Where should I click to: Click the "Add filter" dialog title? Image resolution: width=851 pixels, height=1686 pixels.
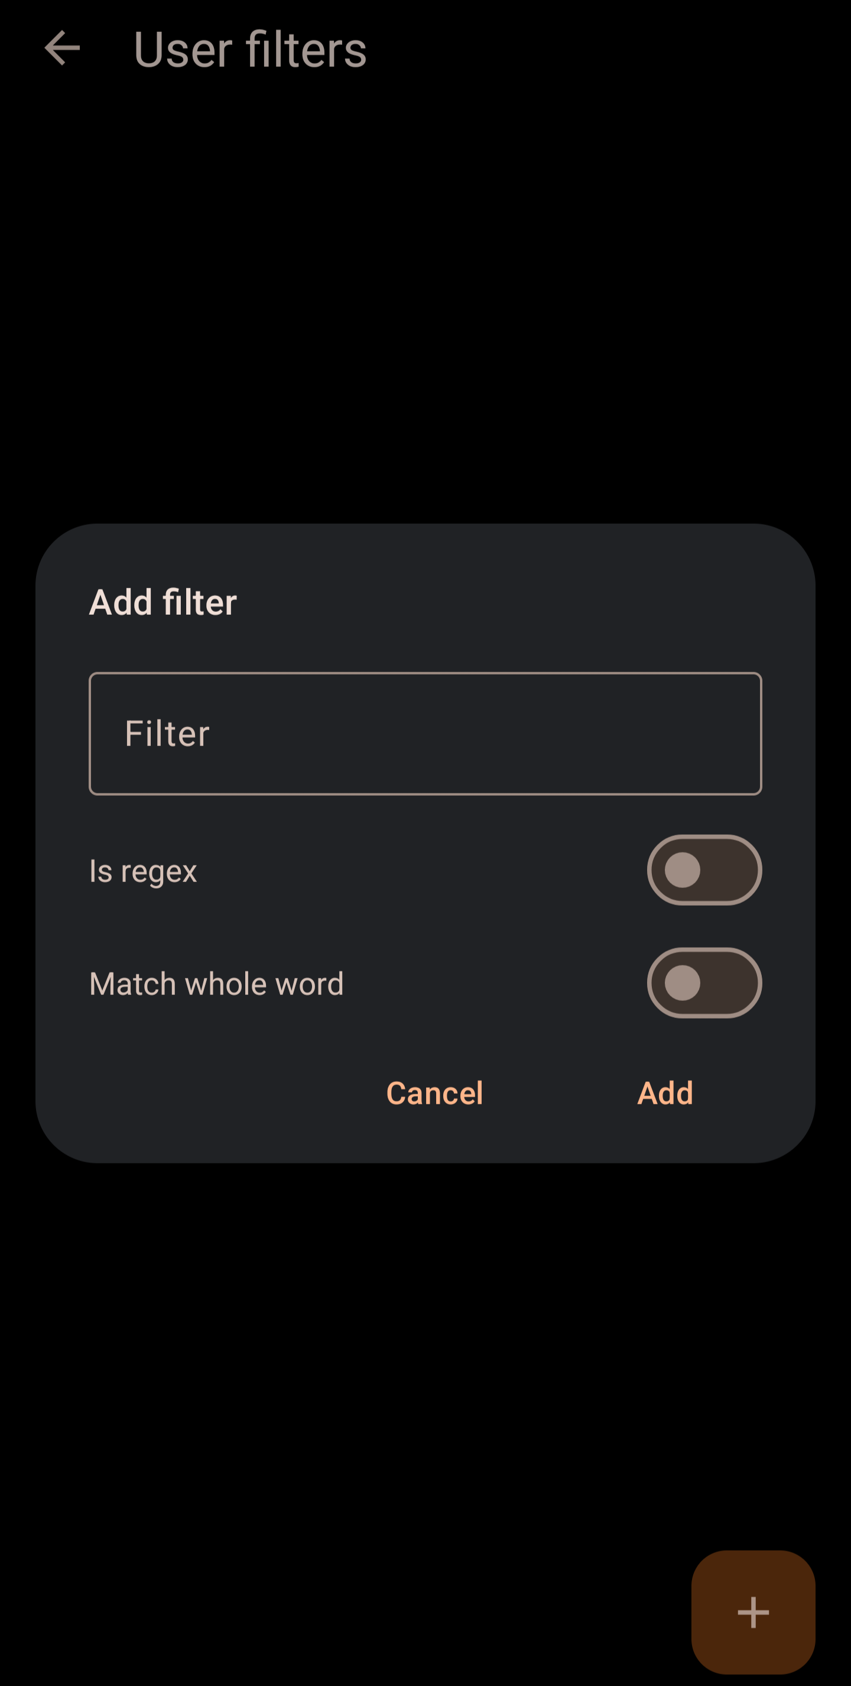pyautogui.click(x=163, y=602)
